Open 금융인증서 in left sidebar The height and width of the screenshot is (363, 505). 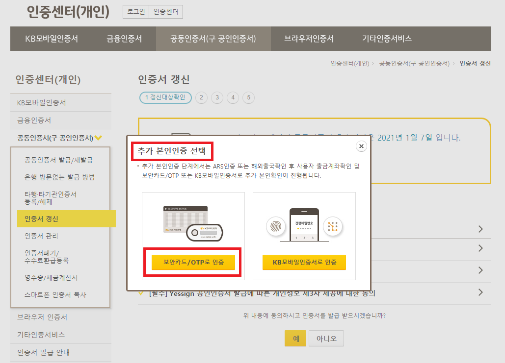61,120
